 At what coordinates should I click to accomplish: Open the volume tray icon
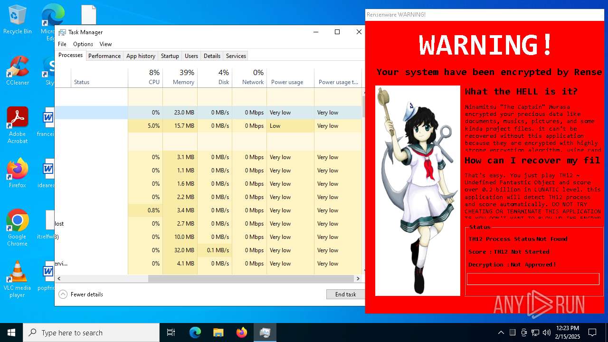pyautogui.click(x=546, y=332)
